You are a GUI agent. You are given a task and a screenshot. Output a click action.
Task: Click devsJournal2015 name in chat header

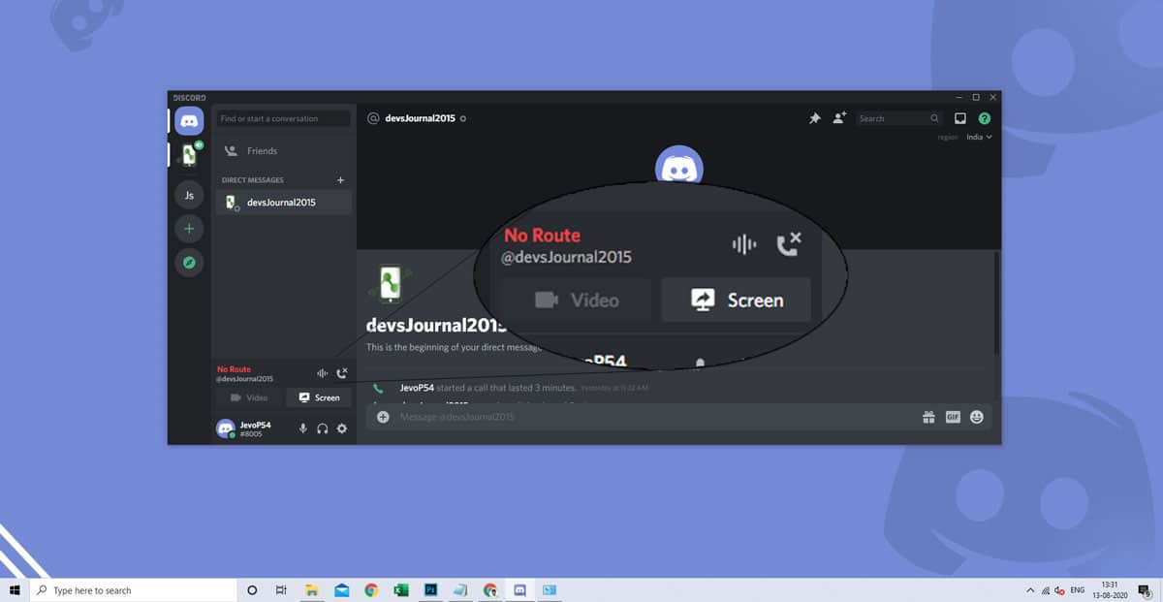[421, 118]
